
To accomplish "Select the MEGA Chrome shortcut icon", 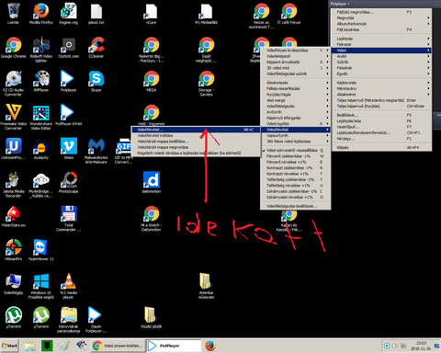I will click(x=152, y=81).
